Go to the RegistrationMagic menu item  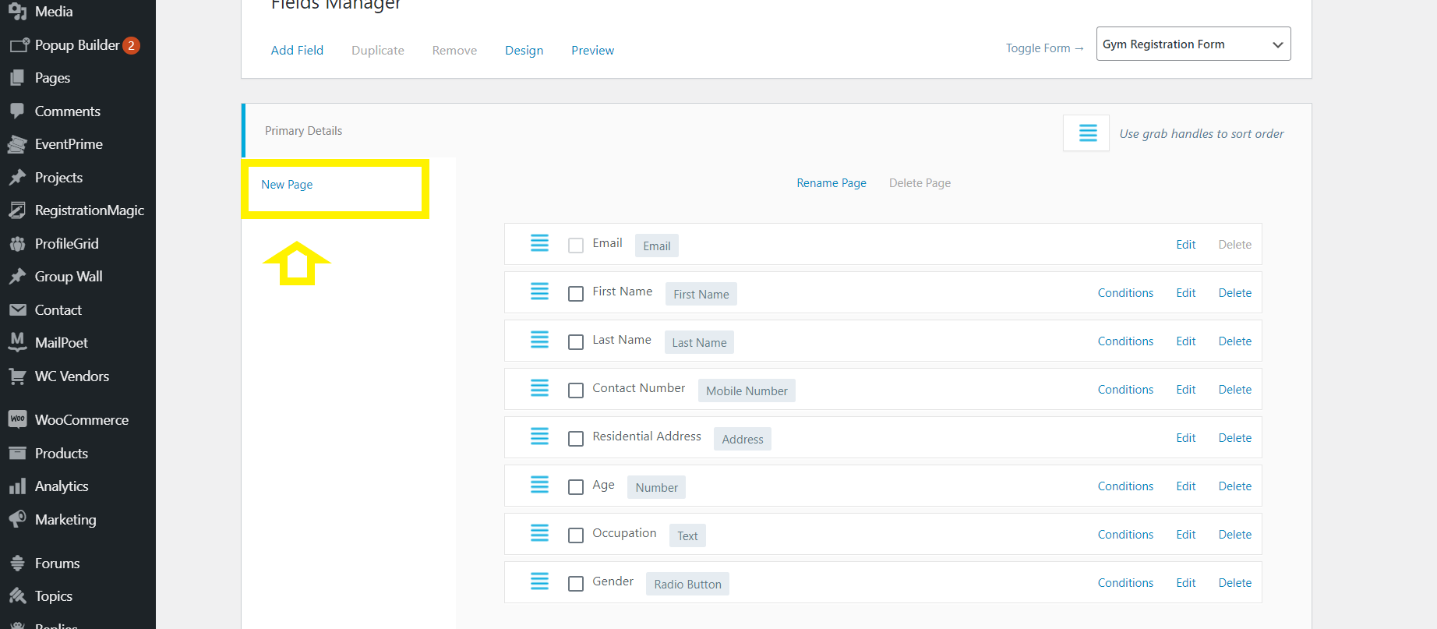(x=78, y=210)
